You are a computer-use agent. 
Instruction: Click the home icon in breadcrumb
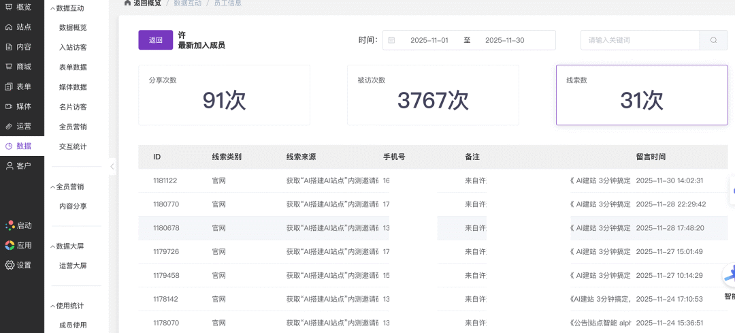[127, 3]
